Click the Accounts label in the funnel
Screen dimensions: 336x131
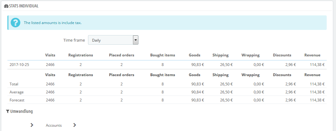54,125
